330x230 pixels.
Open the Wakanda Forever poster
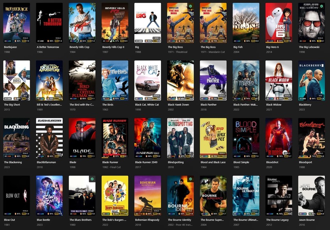[x=246, y=80]
